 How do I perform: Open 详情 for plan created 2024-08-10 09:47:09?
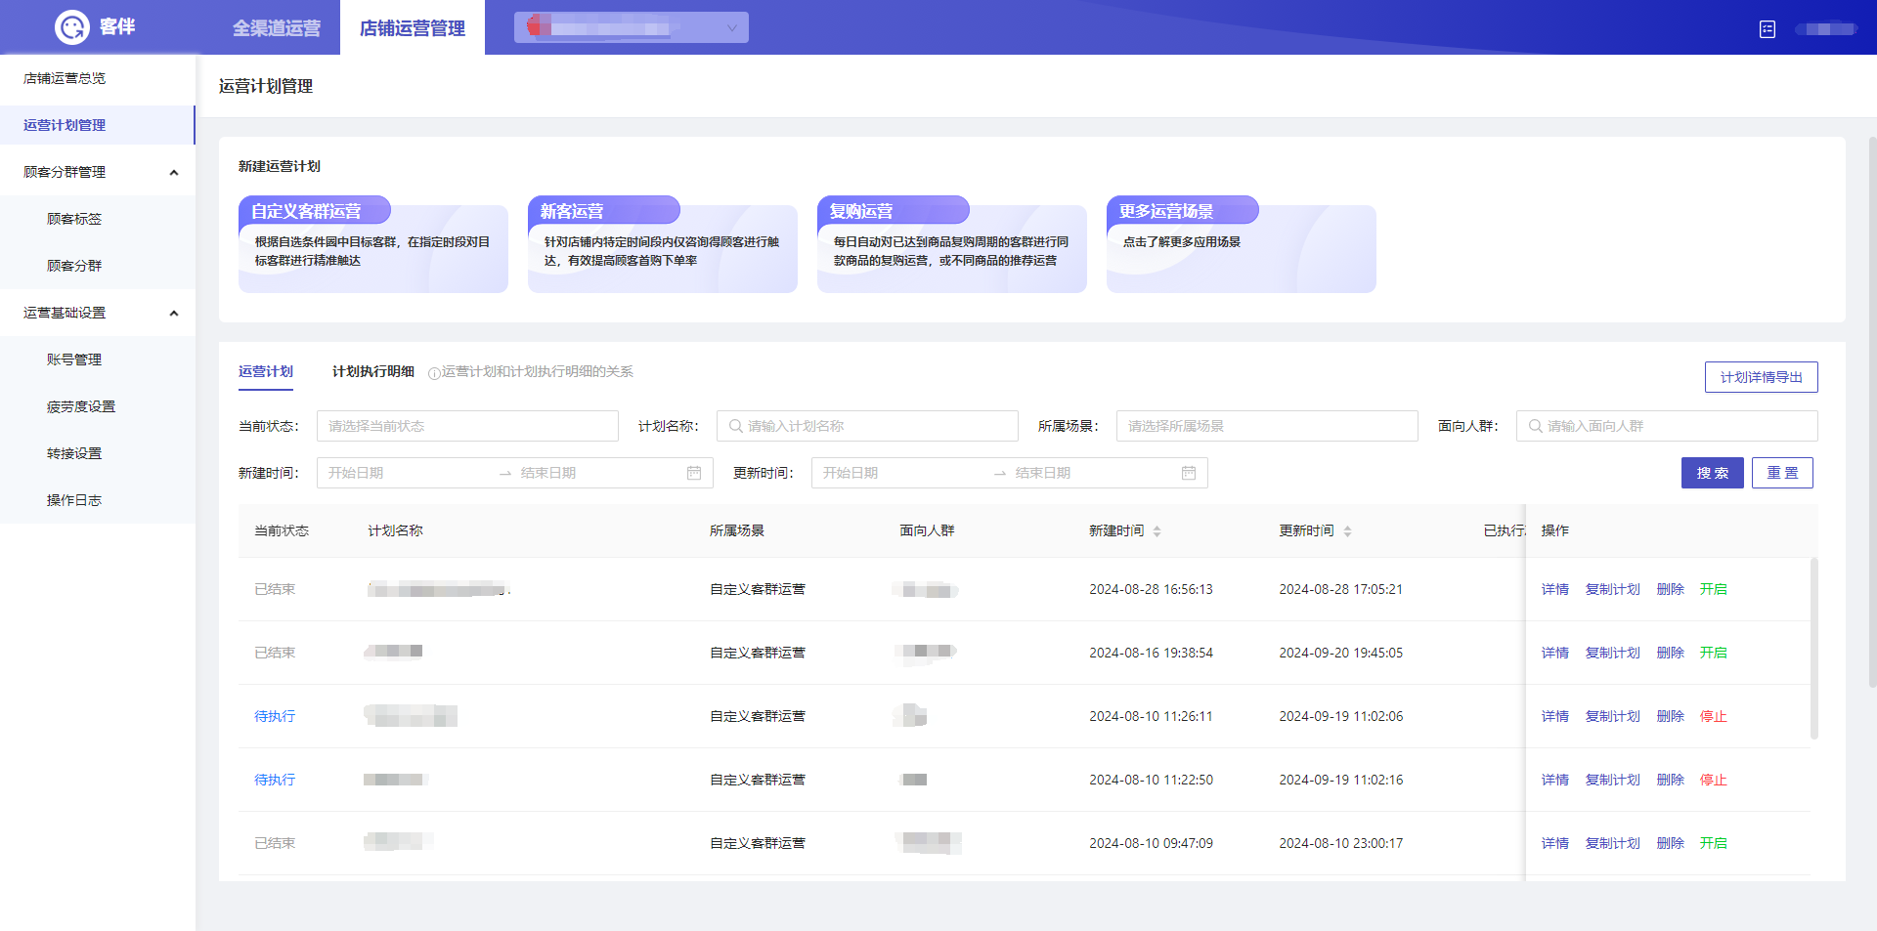(1554, 843)
